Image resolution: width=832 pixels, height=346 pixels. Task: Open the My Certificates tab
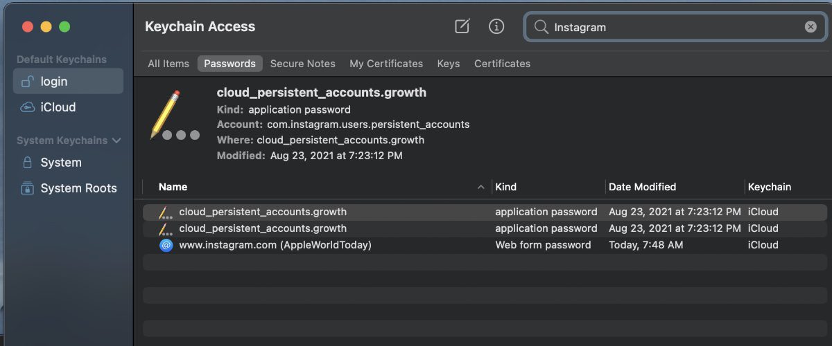click(x=386, y=64)
